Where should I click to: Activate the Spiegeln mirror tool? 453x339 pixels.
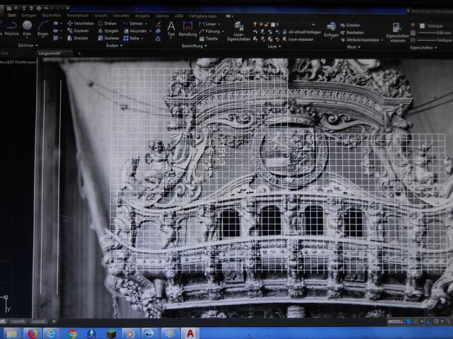pyautogui.click(x=108, y=31)
